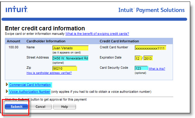The width and height of the screenshot is (195, 118).
Task: Click the 'Enter credit card information' heading
Action: click(45, 28)
